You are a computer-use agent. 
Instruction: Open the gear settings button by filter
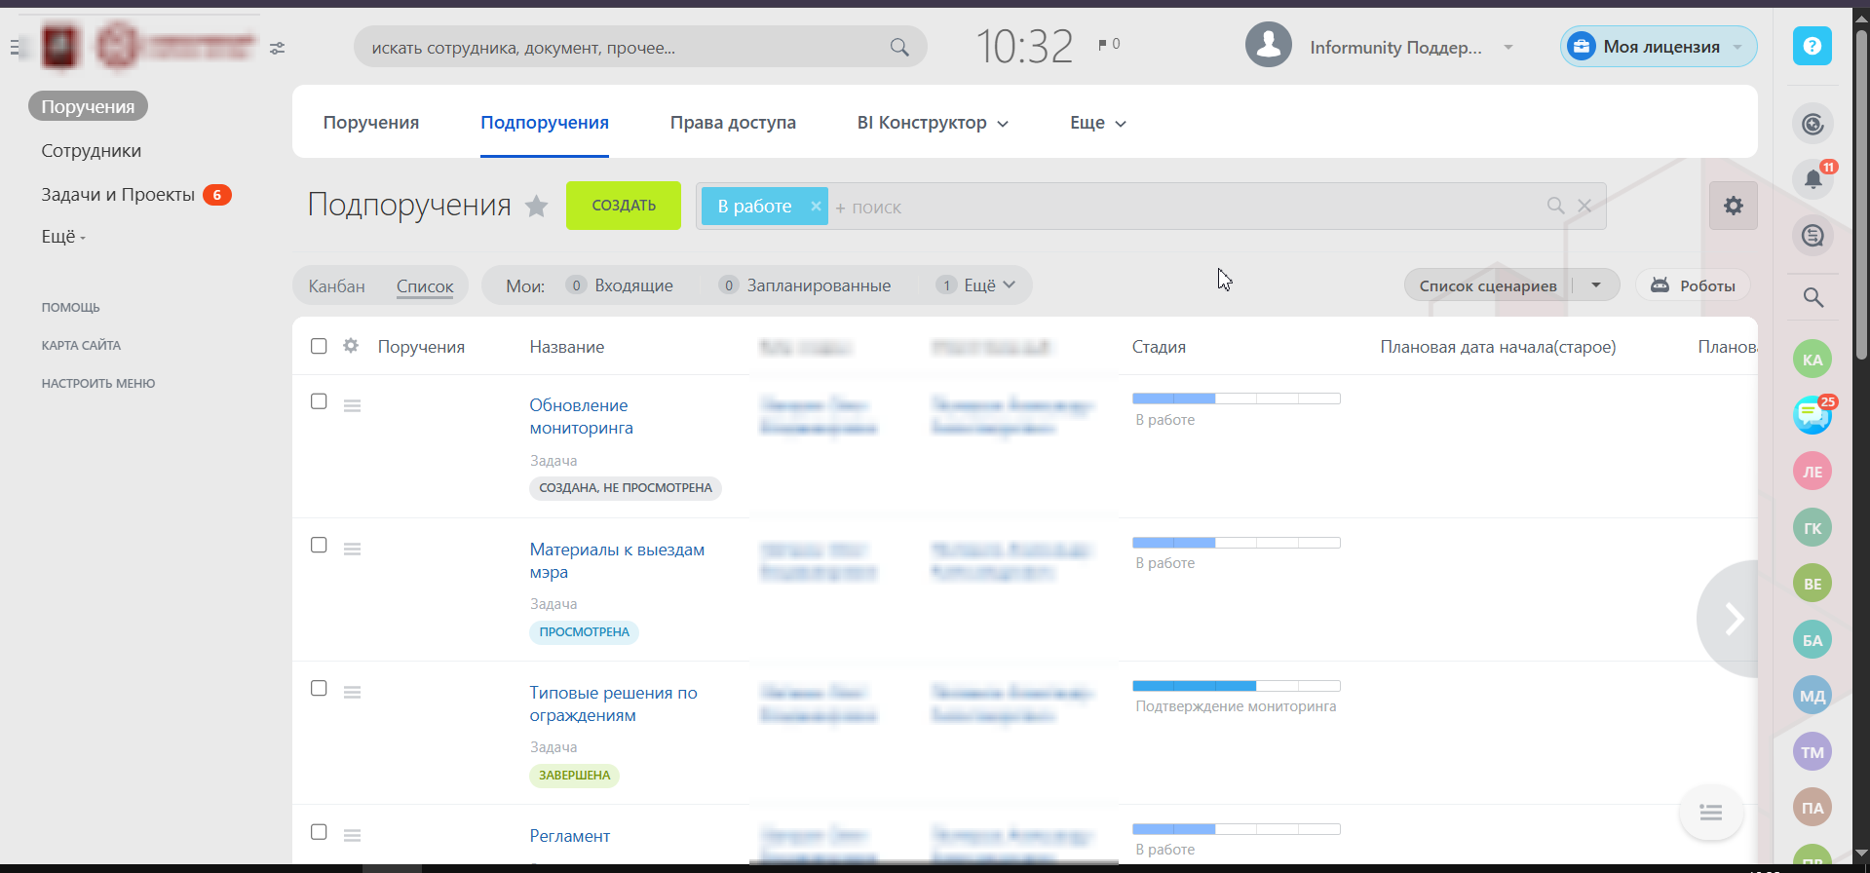pos(1734,206)
